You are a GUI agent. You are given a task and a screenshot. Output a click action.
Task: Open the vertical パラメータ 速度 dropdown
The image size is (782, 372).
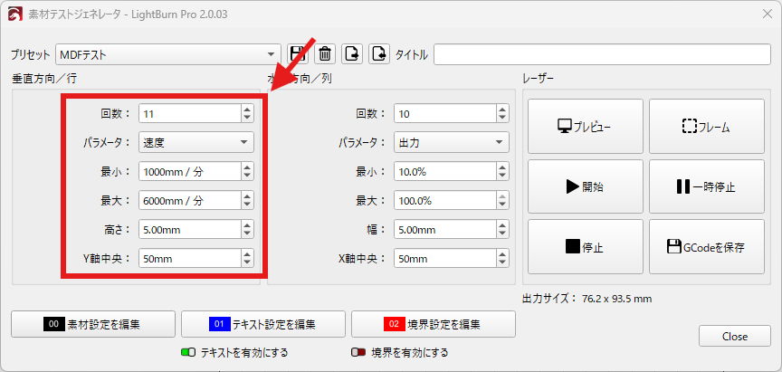click(x=196, y=142)
